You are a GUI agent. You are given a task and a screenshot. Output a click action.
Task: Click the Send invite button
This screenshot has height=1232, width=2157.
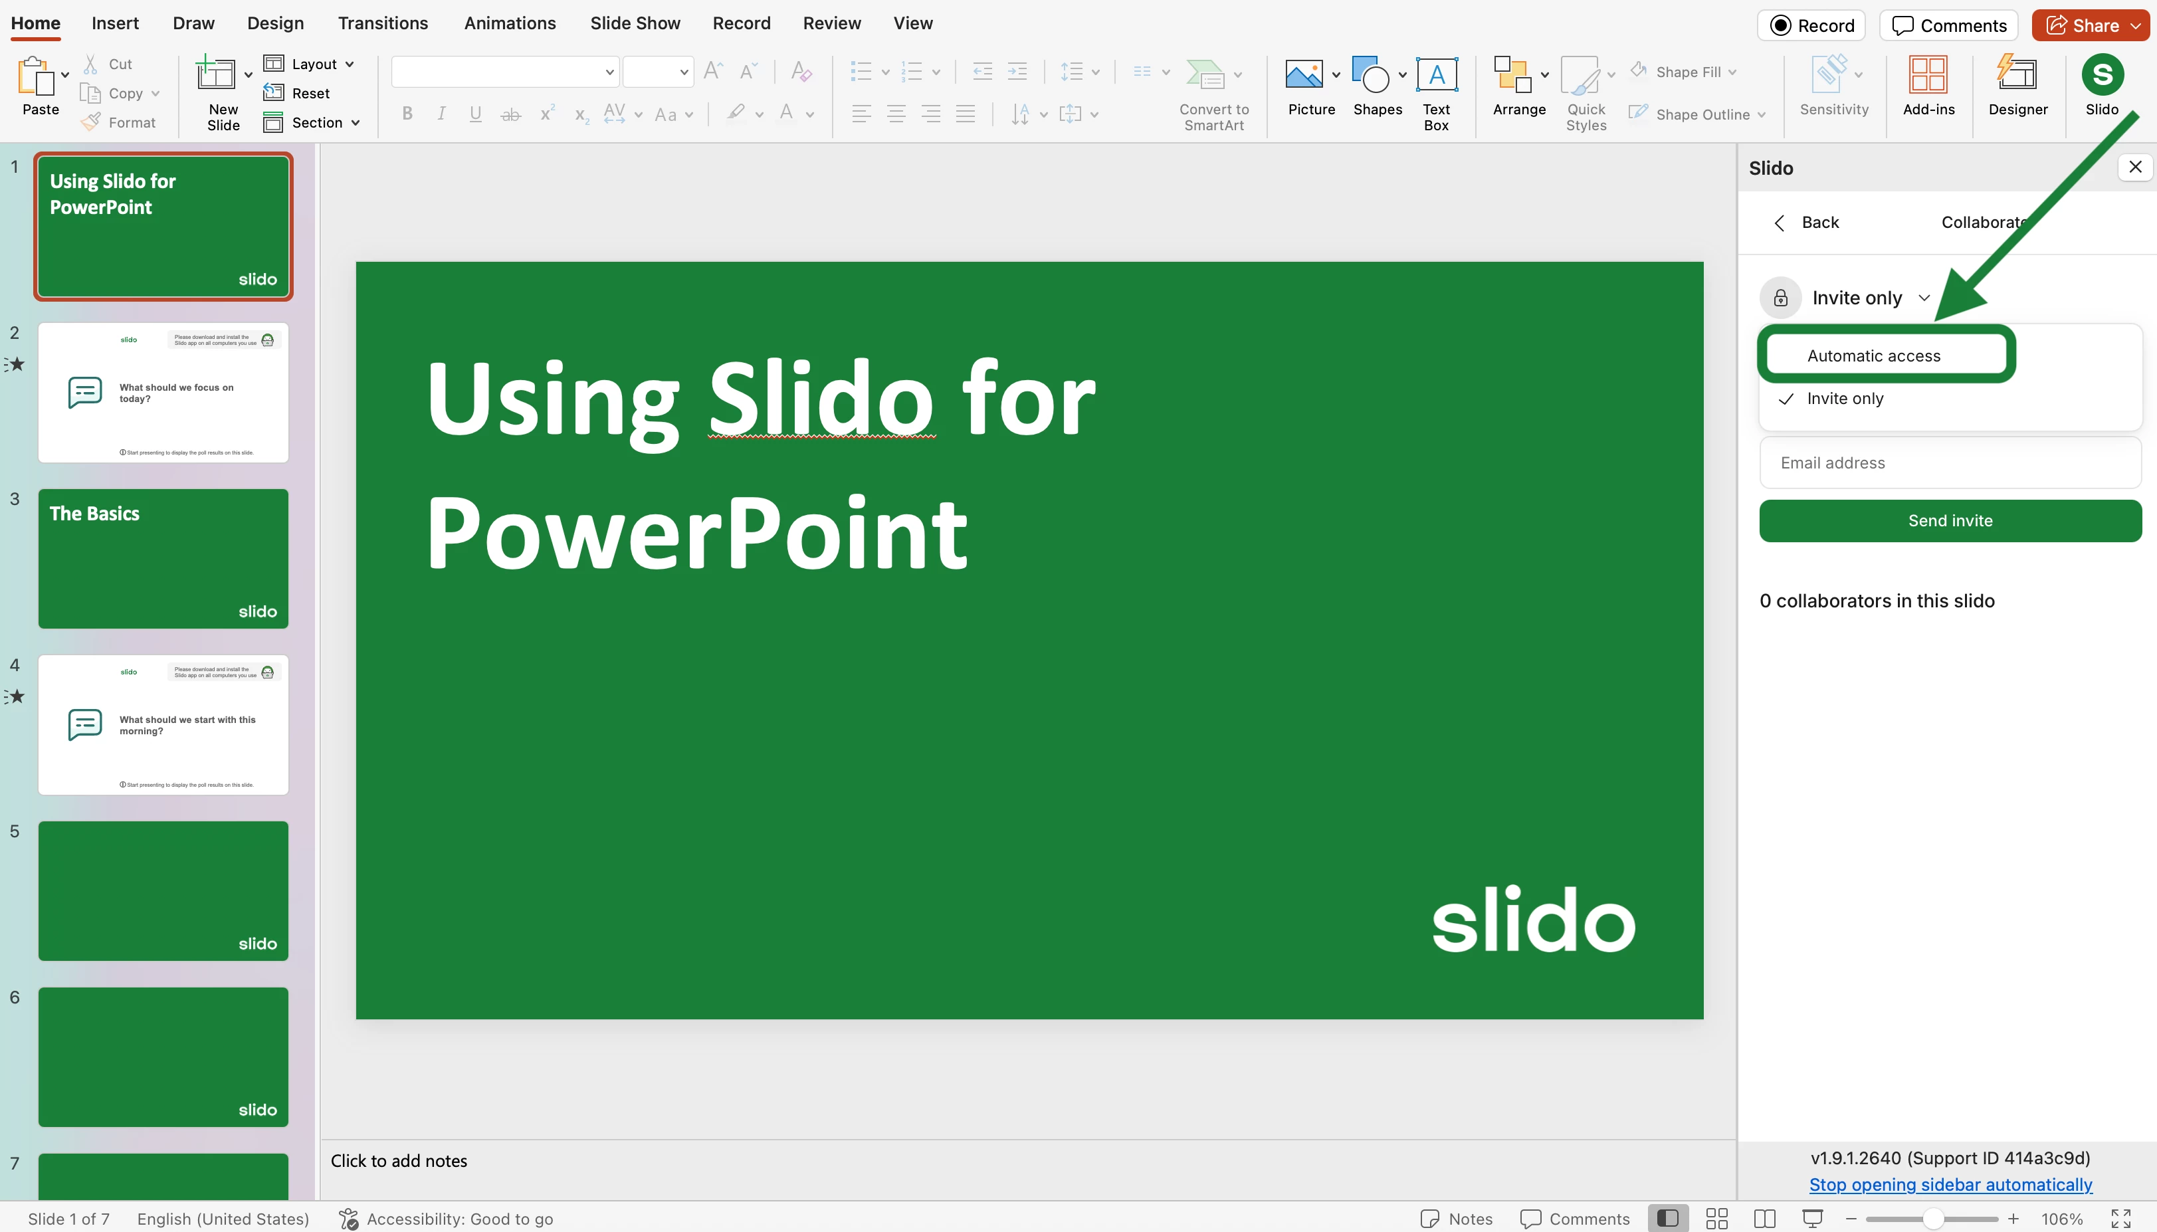1950,520
